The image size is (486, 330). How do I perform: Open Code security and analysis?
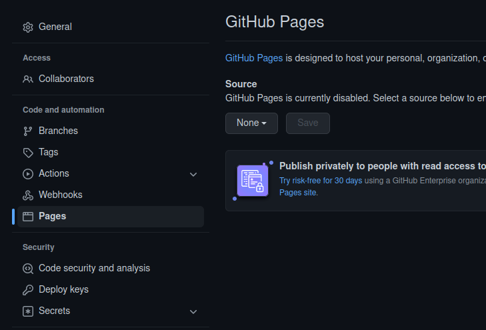111,269
